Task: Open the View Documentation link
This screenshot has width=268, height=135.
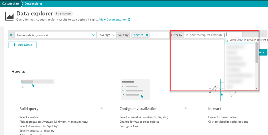Action: tap(113, 20)
